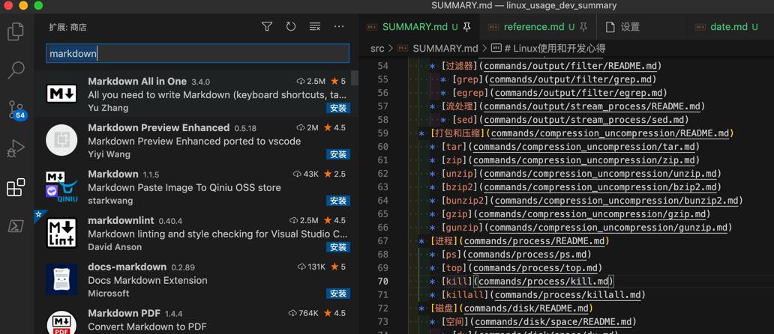Open the markdownlint extension icon
The image size is (774, 334).
(x=61, y=233)
